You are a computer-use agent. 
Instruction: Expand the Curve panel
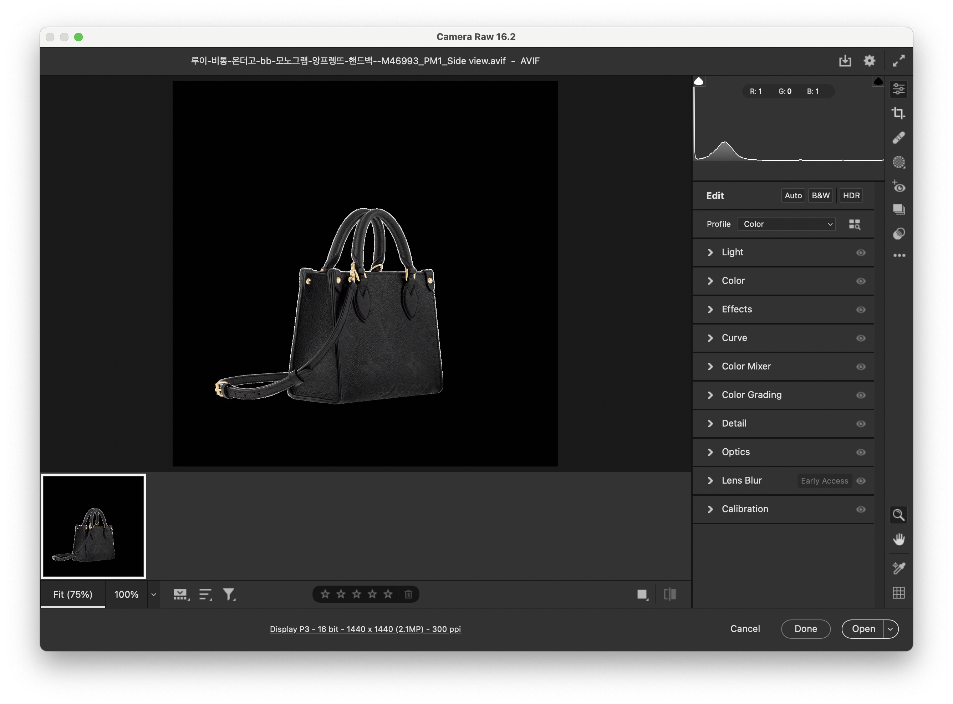[710, 338]
